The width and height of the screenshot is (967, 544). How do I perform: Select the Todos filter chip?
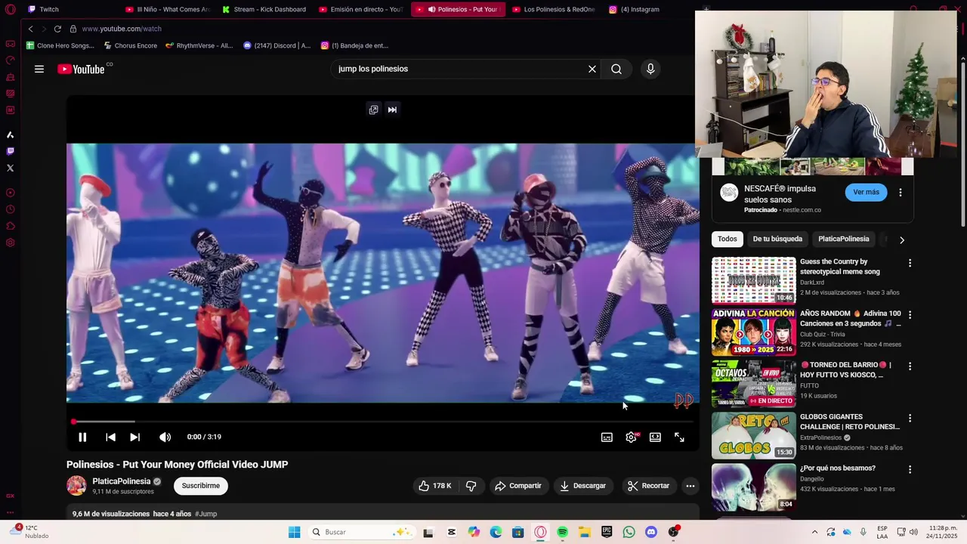[728, 239]
